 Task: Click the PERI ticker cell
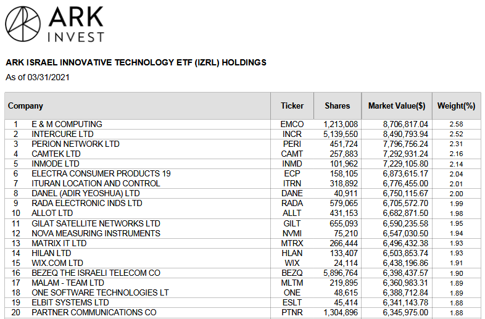point(292,144)
